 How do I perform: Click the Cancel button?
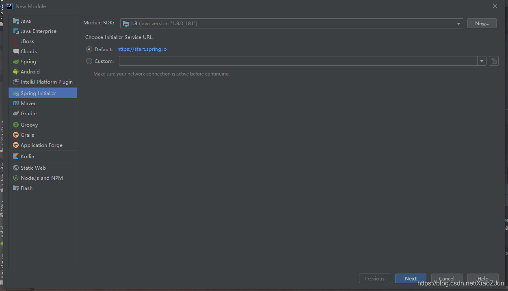pos(447,278)
